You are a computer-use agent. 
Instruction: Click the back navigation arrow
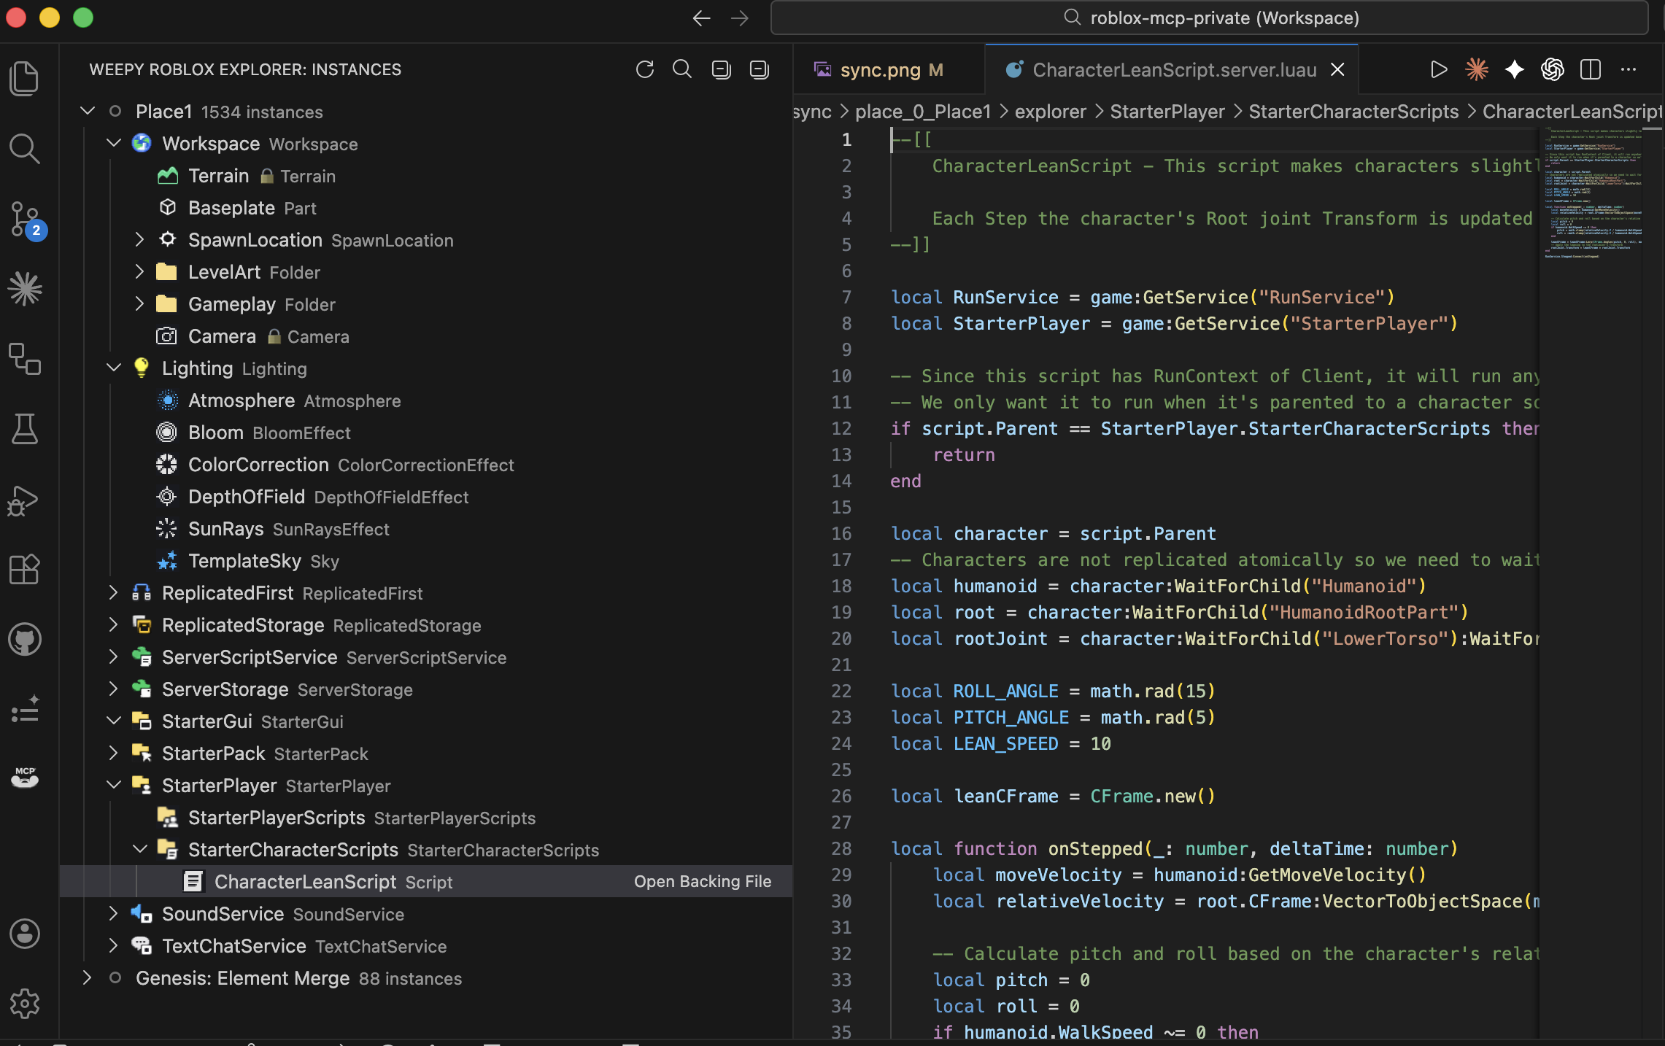(700, 18)
